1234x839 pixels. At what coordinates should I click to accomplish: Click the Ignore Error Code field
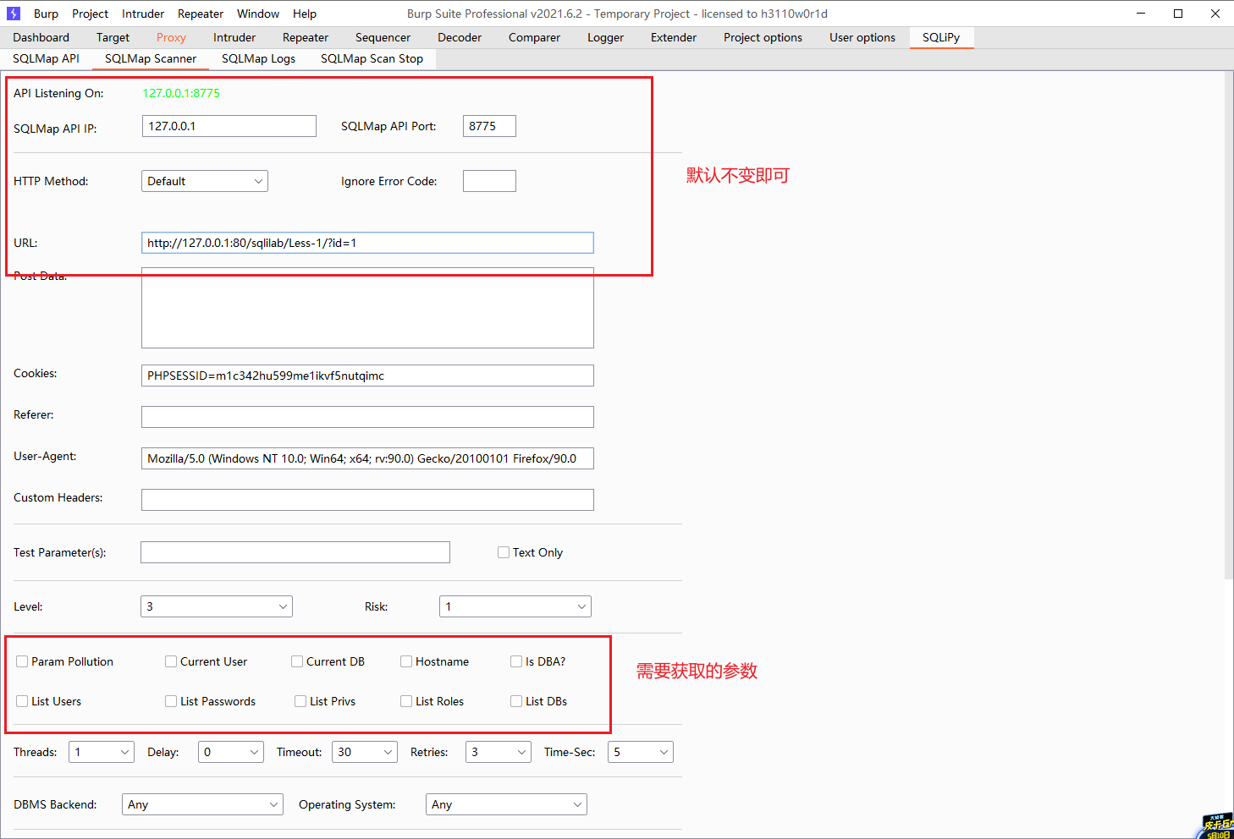click(489, 181)
